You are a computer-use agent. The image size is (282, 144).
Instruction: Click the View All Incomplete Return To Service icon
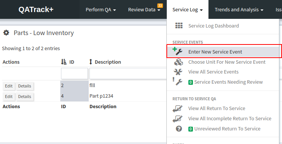pos(177,119)
